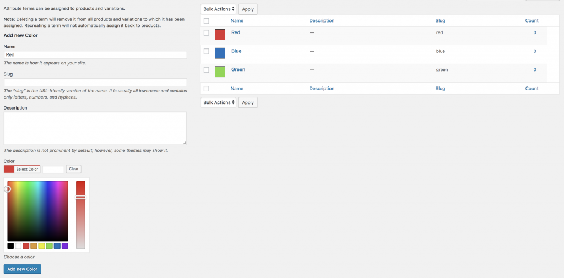The image size is (564, 278).
Task: Click the Clear button beside color field
Action: 74,169
